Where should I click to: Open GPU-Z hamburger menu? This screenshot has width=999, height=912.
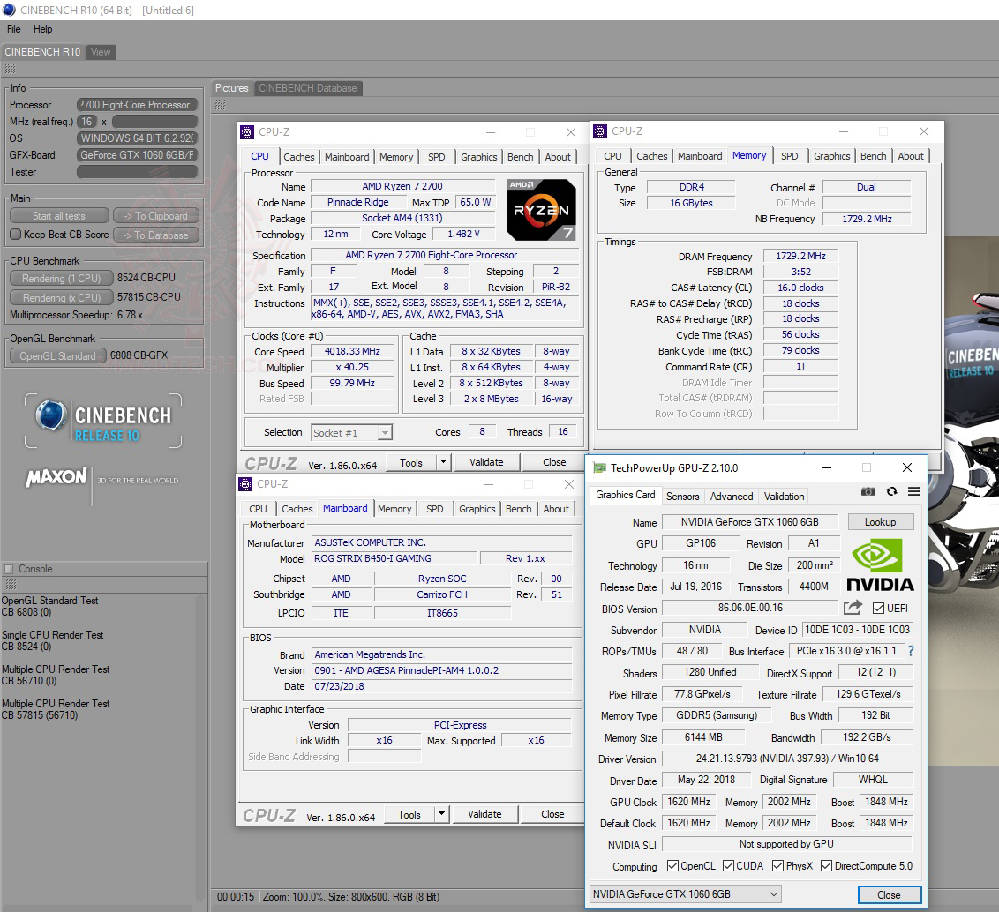(914, 491)
